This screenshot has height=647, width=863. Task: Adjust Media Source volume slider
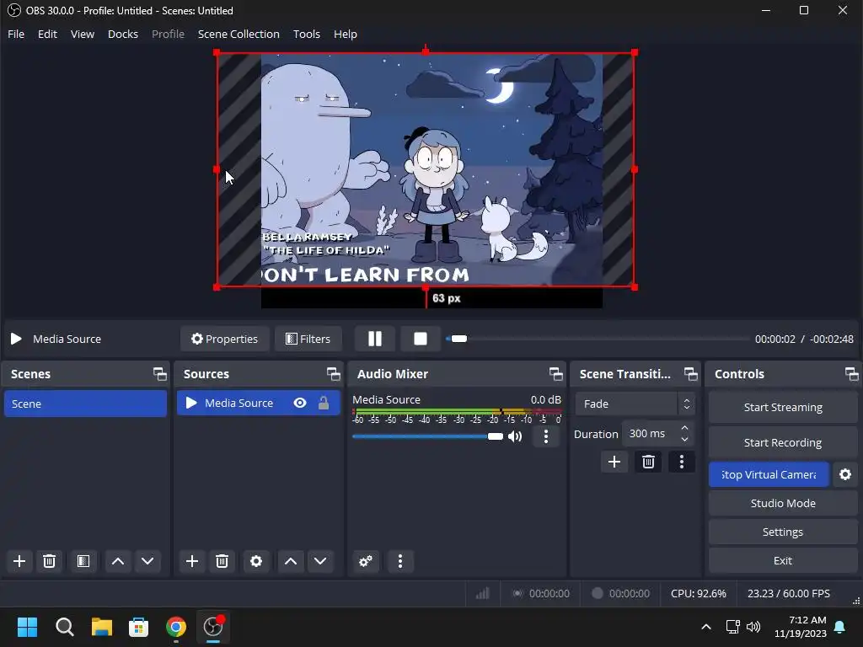pos(427,436)
